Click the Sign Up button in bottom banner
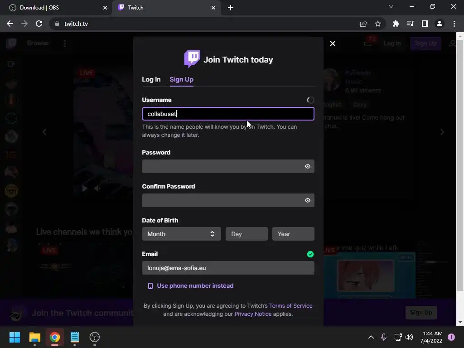 click(421, 313)
